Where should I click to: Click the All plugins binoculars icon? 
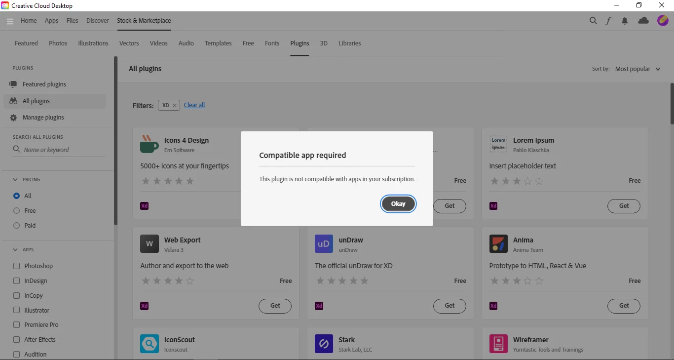point(13,101)
